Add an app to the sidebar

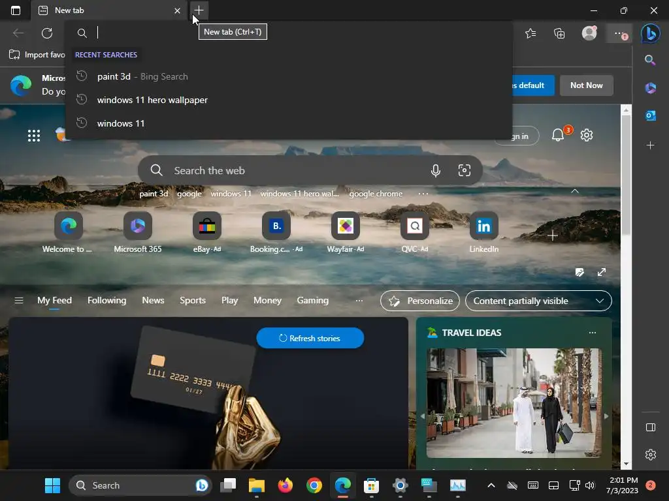click(x=650, y=145)
